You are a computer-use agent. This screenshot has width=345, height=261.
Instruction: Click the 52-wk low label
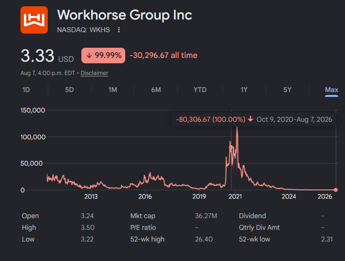point(254,239)
